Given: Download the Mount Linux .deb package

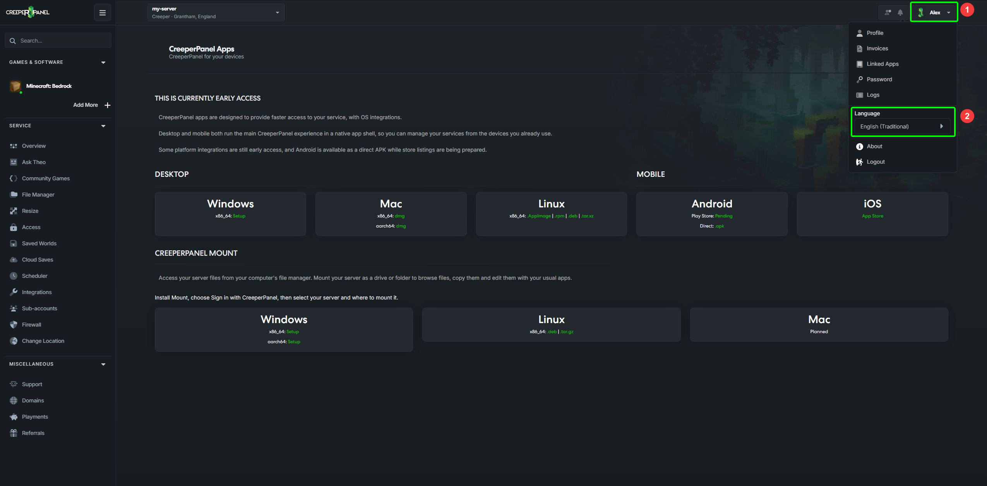Looking at the screenshot, I should [x=552, y=332].
